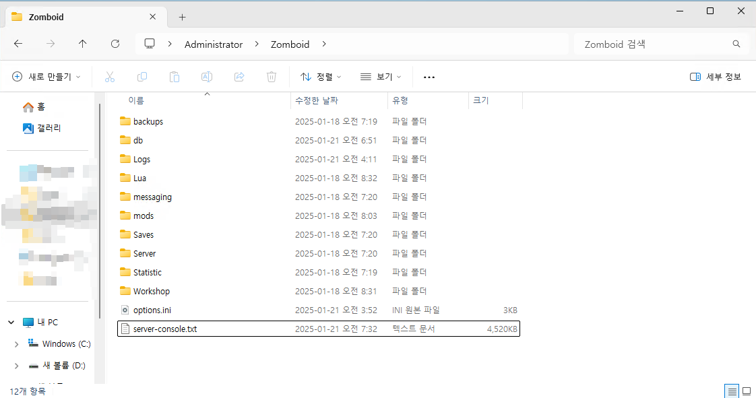Image resolution: width=756 pixels, height=398 pixels.
Task: Expand the 새 볼륨 (D:) drive node
Action: point(16,366)
